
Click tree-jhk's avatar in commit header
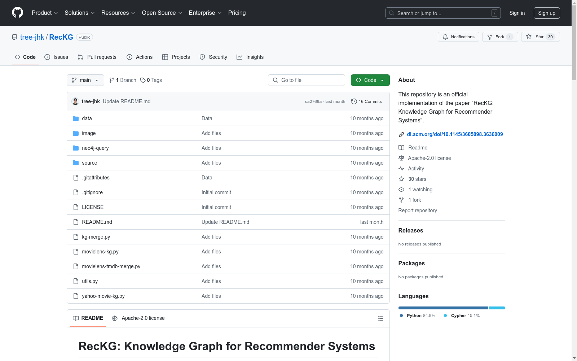(75, 101)
